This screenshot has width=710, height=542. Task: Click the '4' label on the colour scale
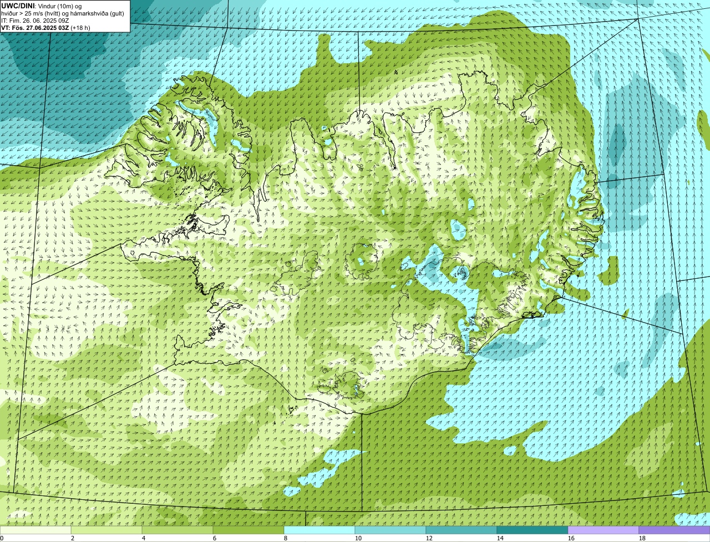tap(144, 538)
